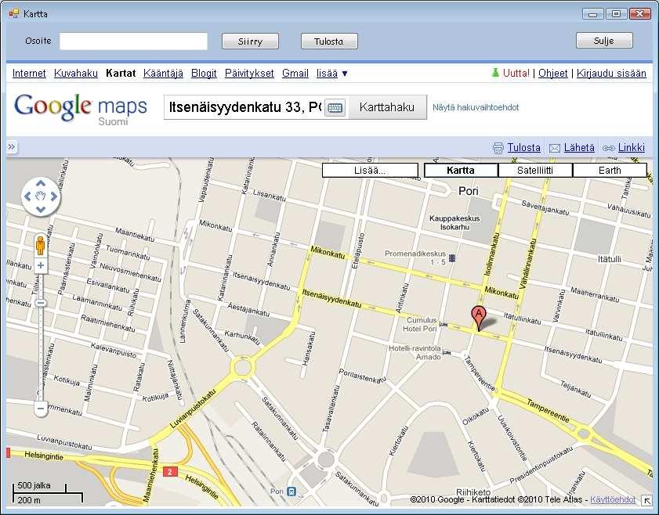Click the Hotelli-ravintola Amado bed icon
The width and height of the screenshot is (659, 515).
tap(447, 352)
